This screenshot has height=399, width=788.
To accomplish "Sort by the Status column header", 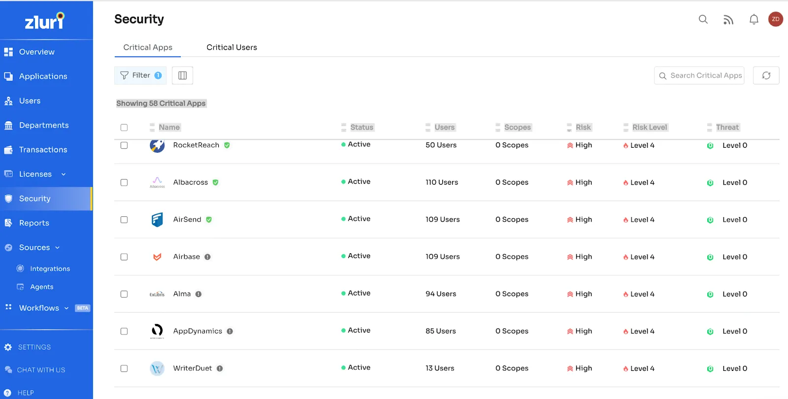I will (x=361, y=127).
